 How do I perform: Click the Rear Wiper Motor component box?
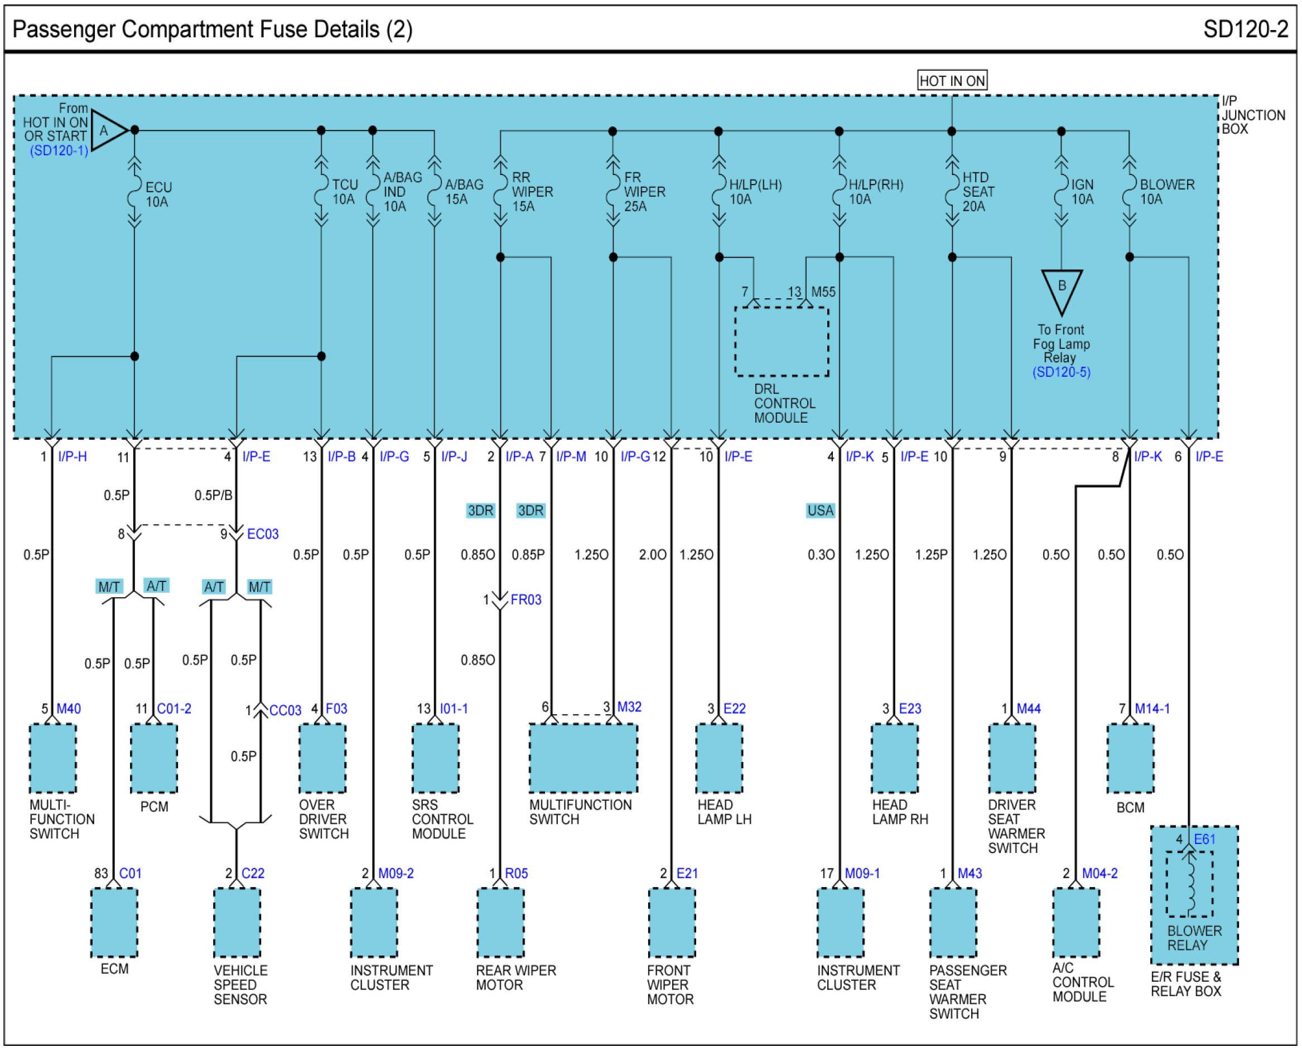pos(500,923)
